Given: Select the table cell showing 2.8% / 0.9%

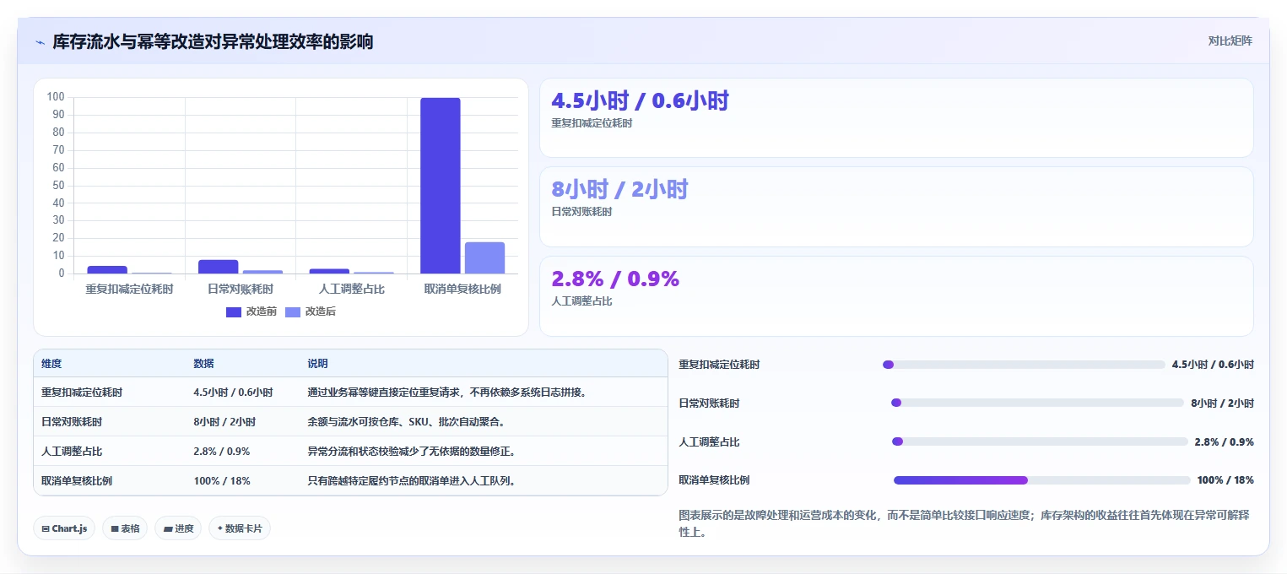Looking at the screenshot, I should 222,452.
